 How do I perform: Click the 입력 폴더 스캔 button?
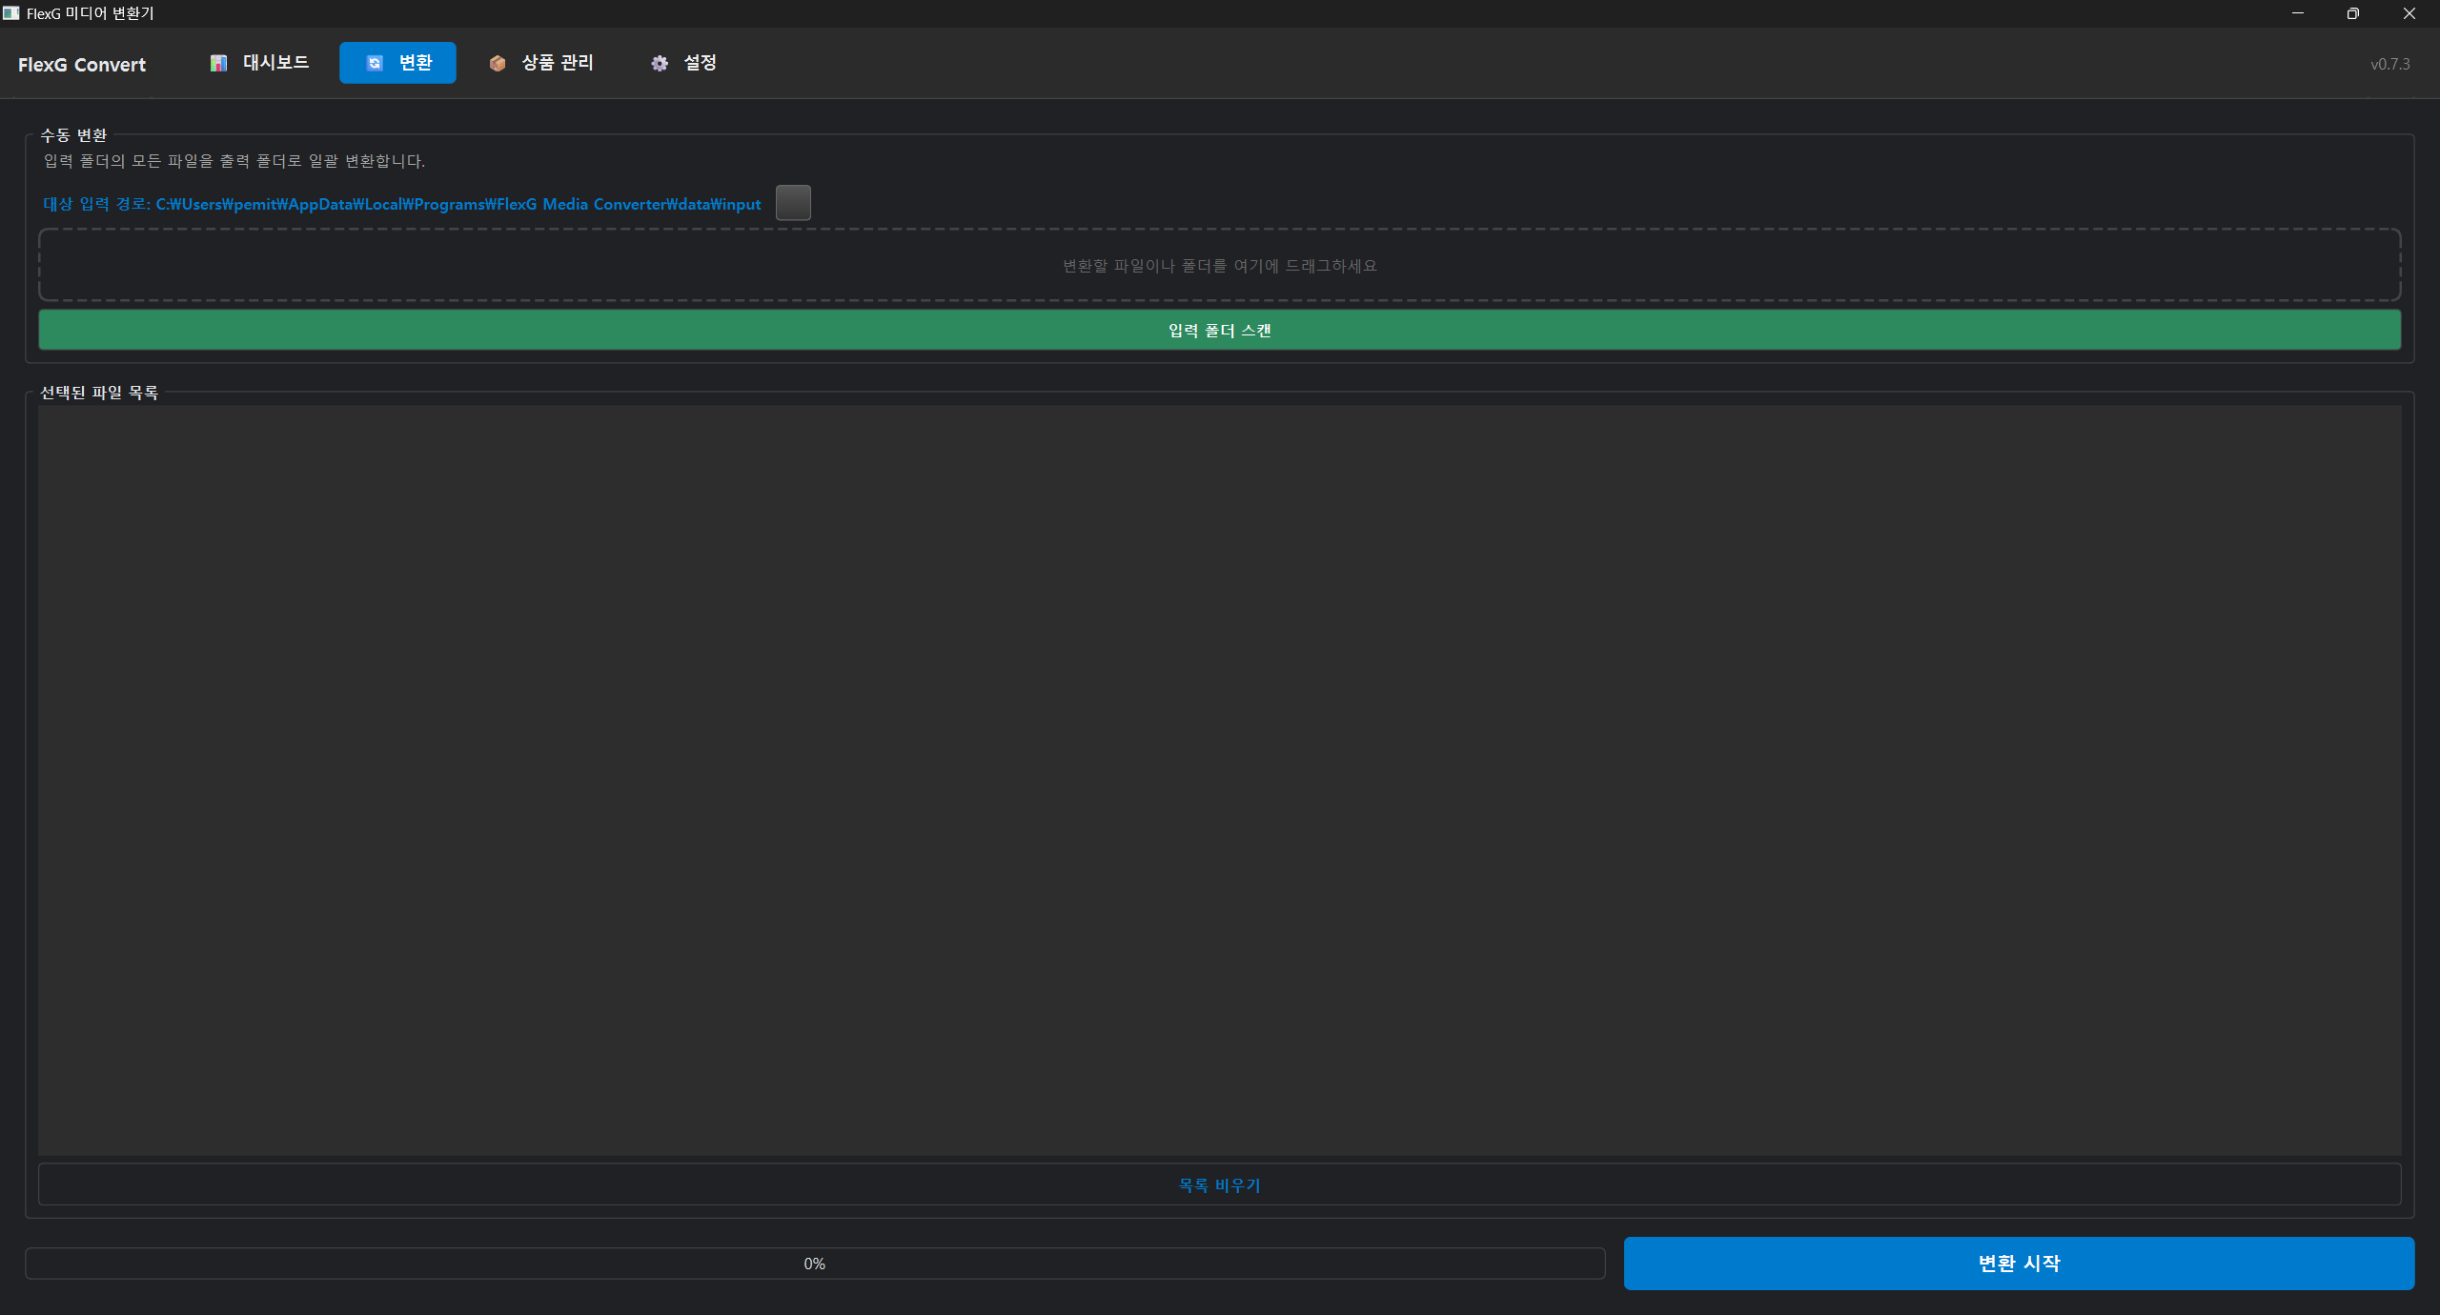(1219, 330)
